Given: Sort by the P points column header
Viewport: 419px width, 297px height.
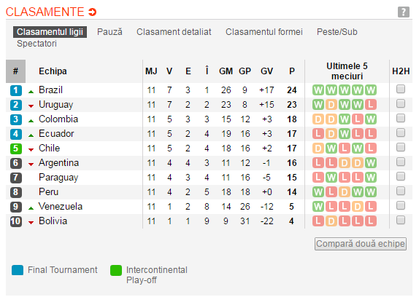Looking at the screenshot, I should click(292, 71).
